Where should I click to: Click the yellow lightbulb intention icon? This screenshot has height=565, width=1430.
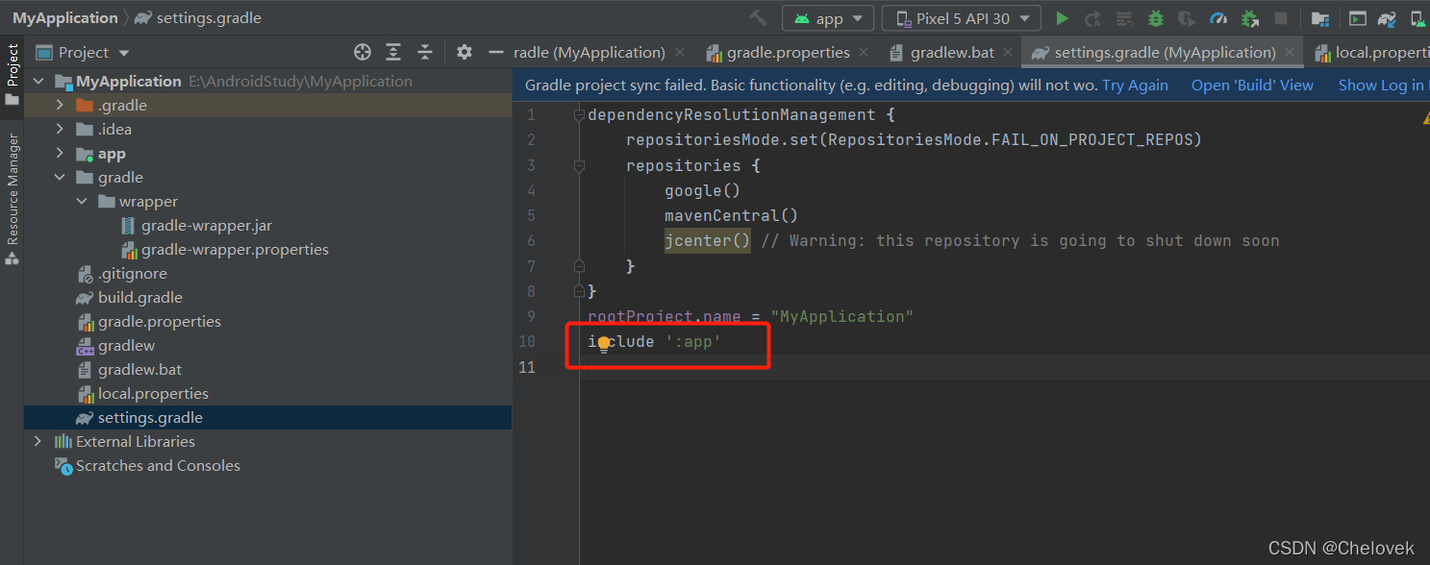[604, 343]
